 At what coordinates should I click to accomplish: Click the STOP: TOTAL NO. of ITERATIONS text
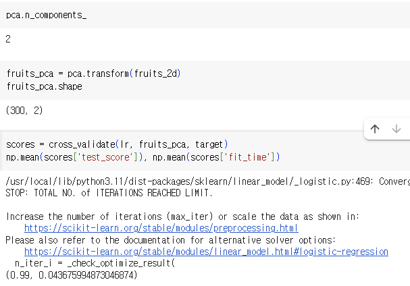coord(109,193)
